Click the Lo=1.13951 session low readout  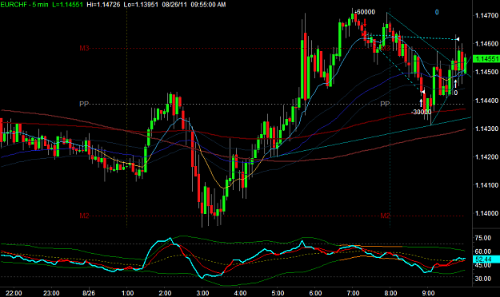click(140, 5)
